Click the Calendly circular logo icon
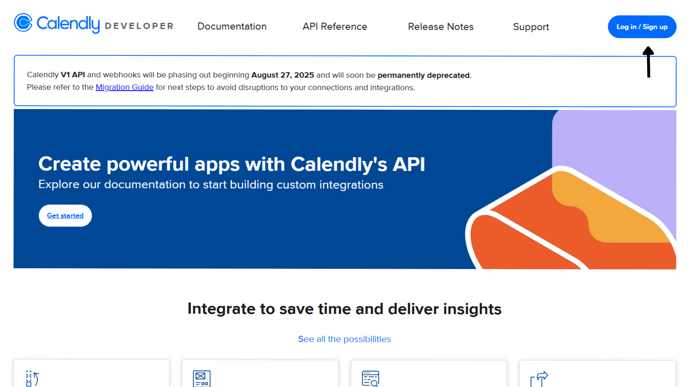The image size is (689, 387). tap(23, 23)
